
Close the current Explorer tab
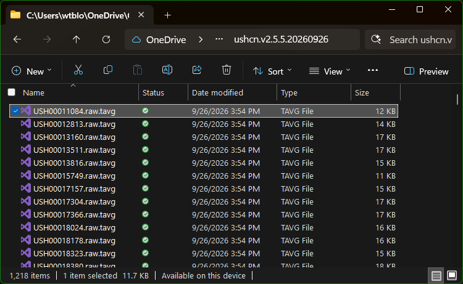pos(141,15)
